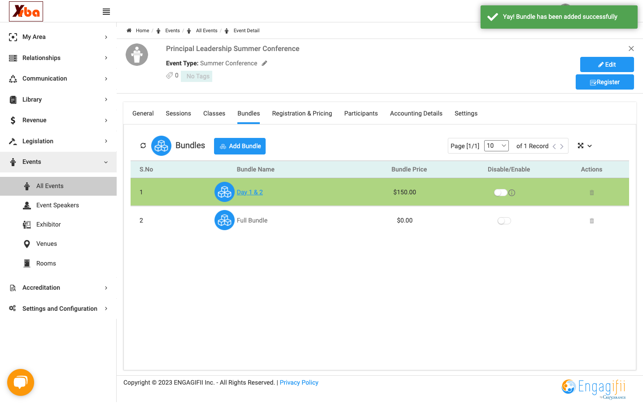Expand Revenue menu

pos(58,120)
